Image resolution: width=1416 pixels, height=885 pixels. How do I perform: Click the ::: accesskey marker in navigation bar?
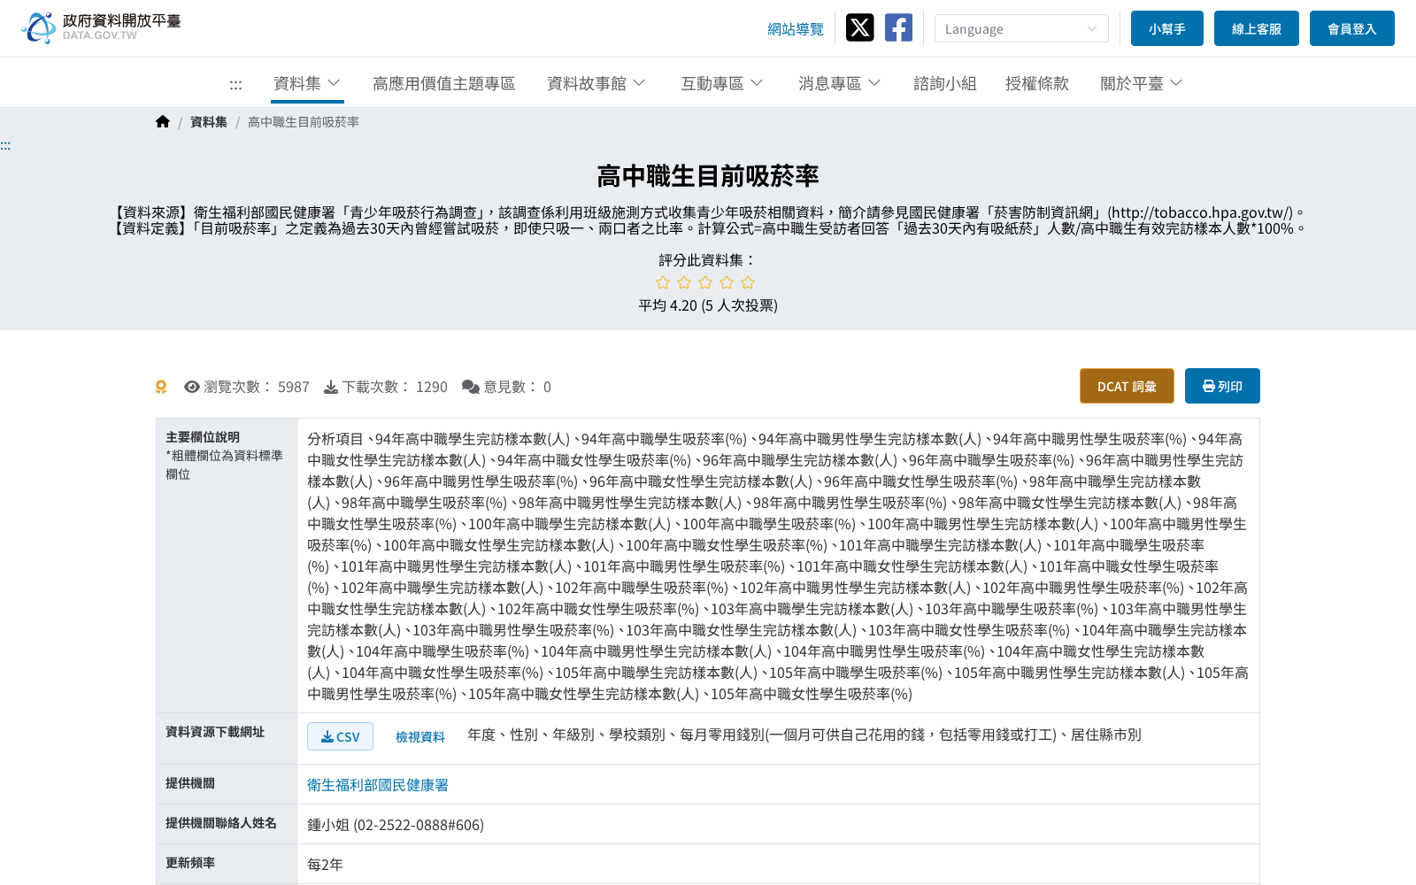[x=235, y=84]
